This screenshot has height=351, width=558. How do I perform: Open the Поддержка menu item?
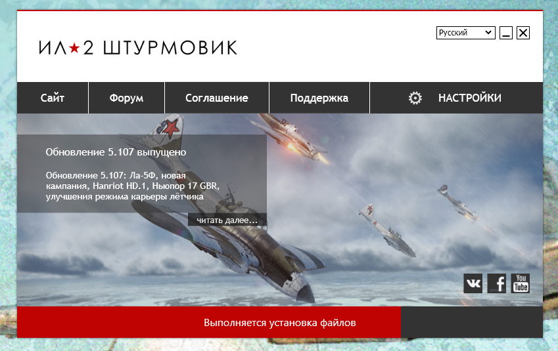click(x=319, y=98)
